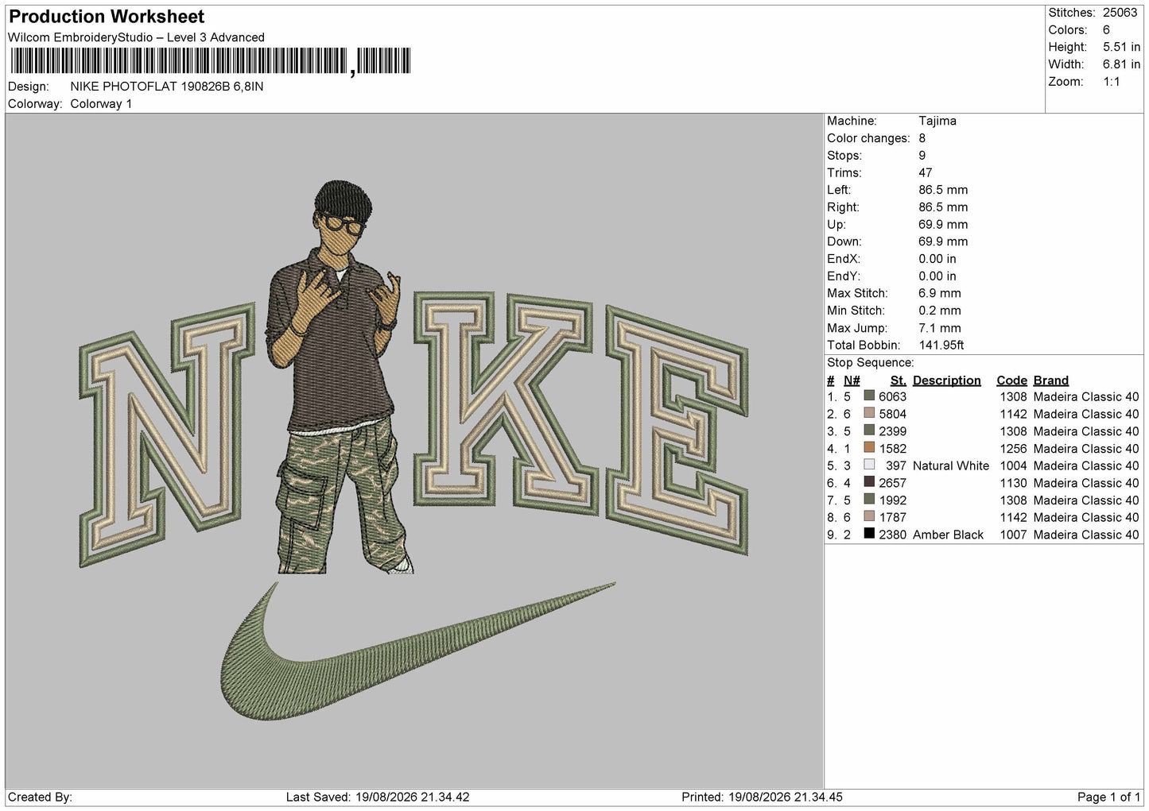Click the dark brown swatch in stop row 6

(869, 482)
